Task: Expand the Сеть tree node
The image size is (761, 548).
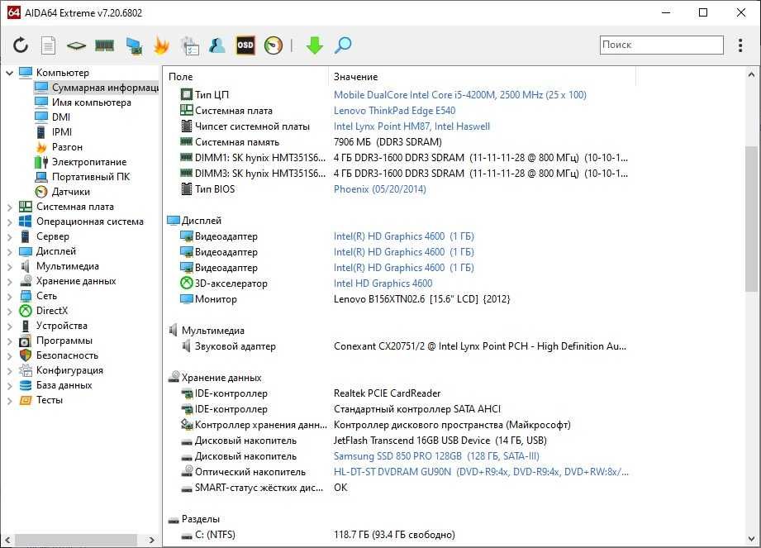Action: click(10, 297)
